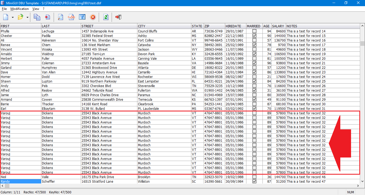
Task: Click the Exit door toolbar icon
Action: coord(118,17)
